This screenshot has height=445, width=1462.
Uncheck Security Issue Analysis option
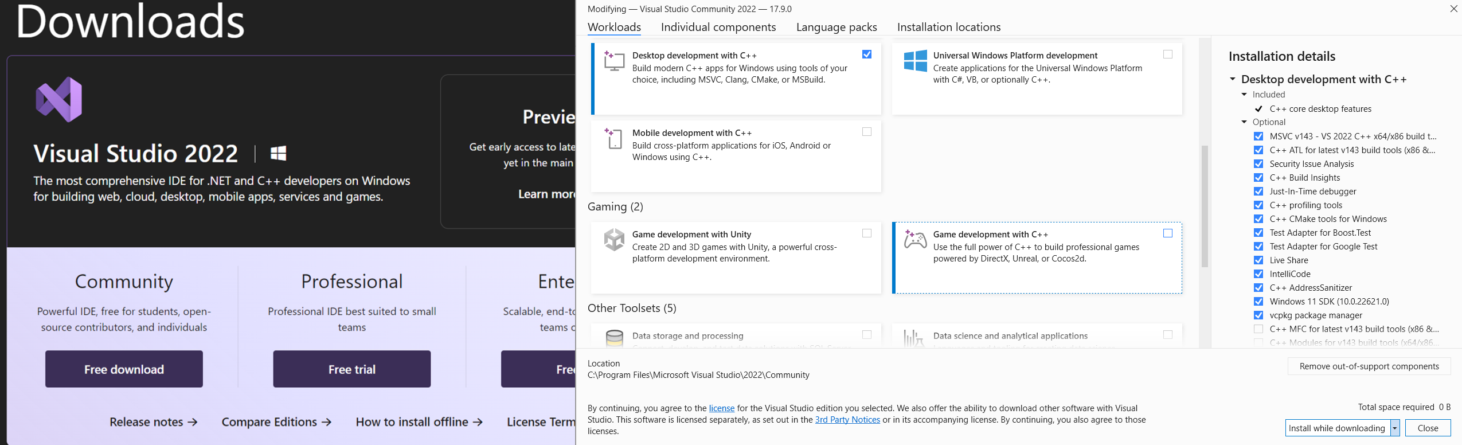tap(1258, 164)
